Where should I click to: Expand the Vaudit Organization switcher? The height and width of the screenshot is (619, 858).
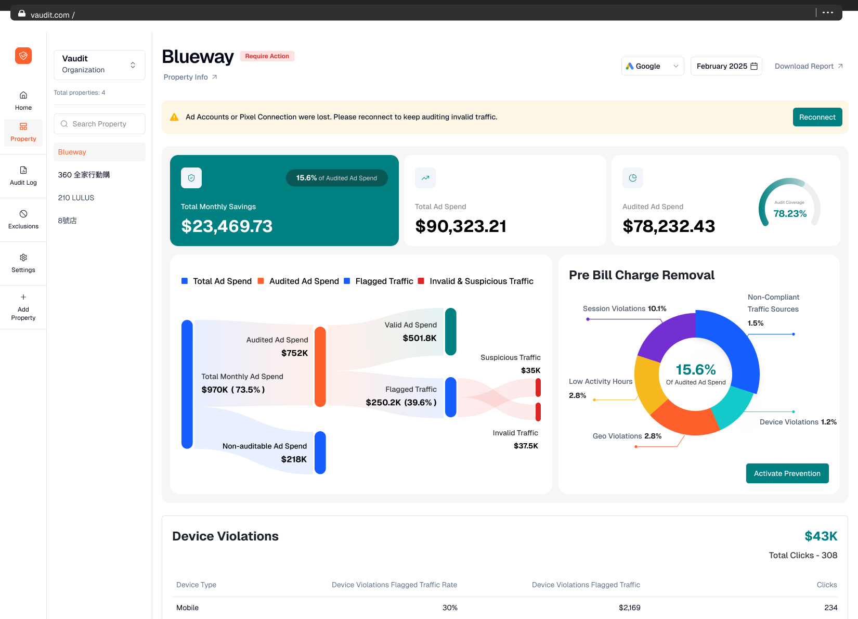tap(99, 65)
